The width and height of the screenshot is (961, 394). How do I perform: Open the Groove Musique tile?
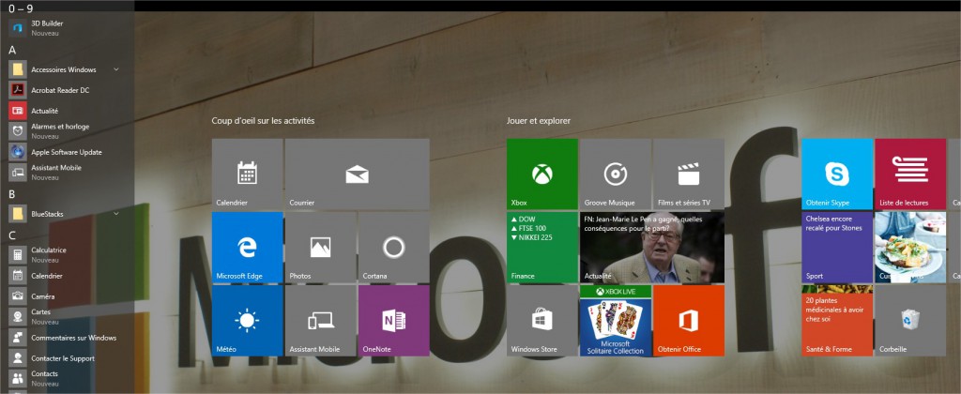[x=616, y=174]
